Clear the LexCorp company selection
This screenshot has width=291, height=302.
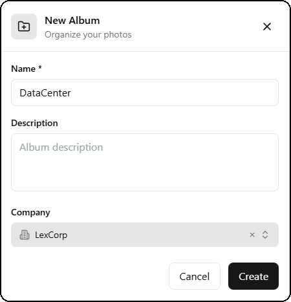tap(252, 235)
